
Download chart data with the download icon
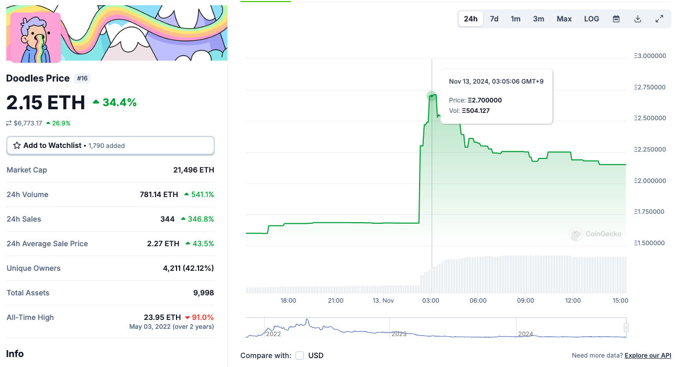[638, 19]
